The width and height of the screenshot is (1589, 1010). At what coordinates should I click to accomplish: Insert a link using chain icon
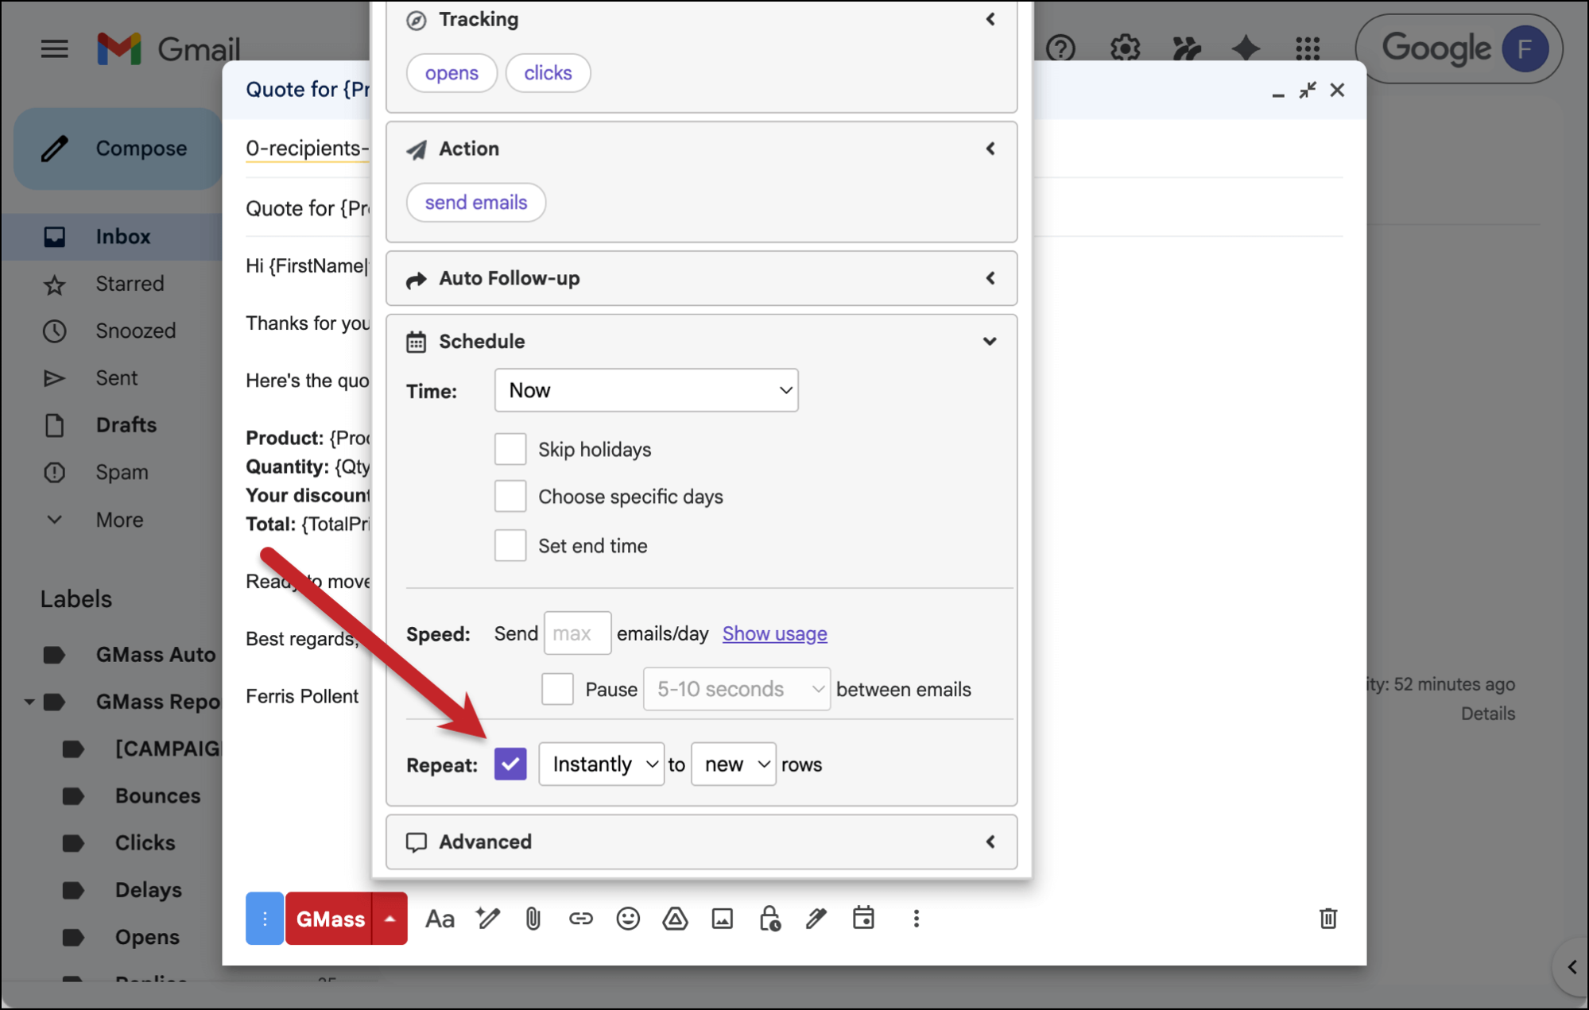[x=581, y=919]
